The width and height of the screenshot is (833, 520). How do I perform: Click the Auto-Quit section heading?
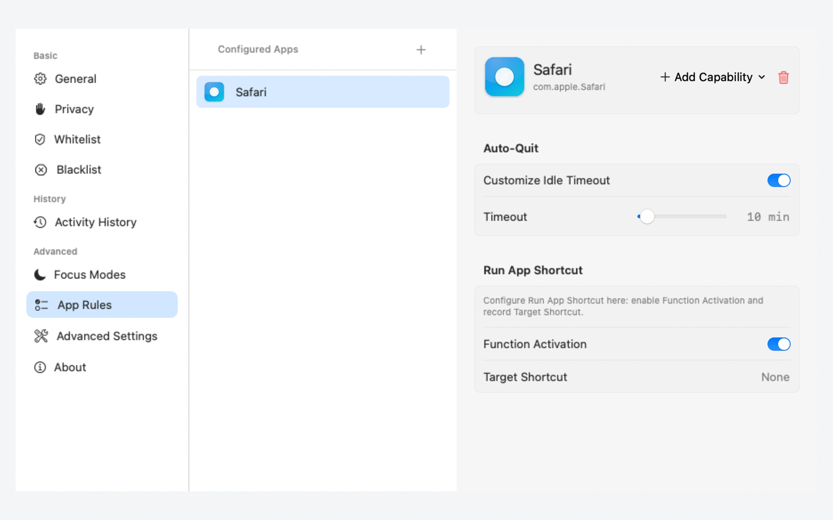click(511, 148)
